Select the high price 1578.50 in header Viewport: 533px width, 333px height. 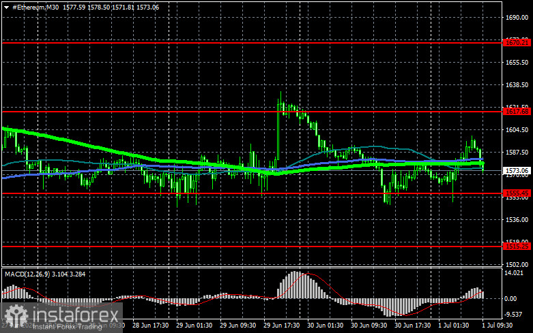click(99, 7)
